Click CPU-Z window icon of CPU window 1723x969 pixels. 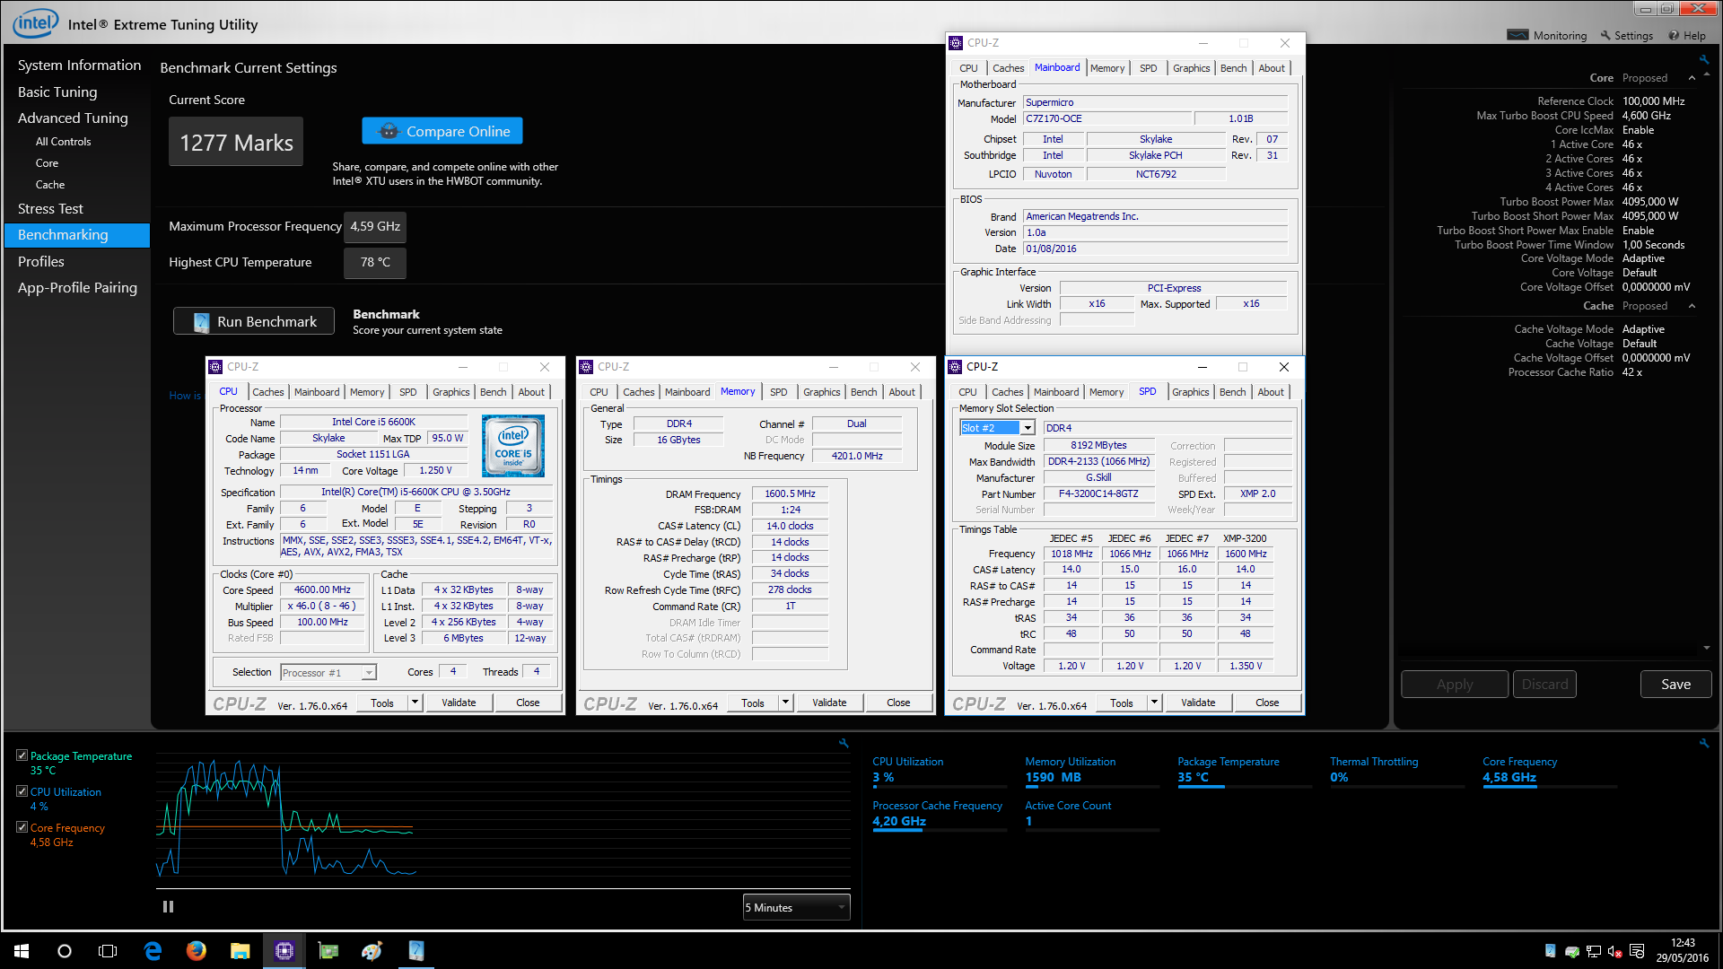pos(215,367)
